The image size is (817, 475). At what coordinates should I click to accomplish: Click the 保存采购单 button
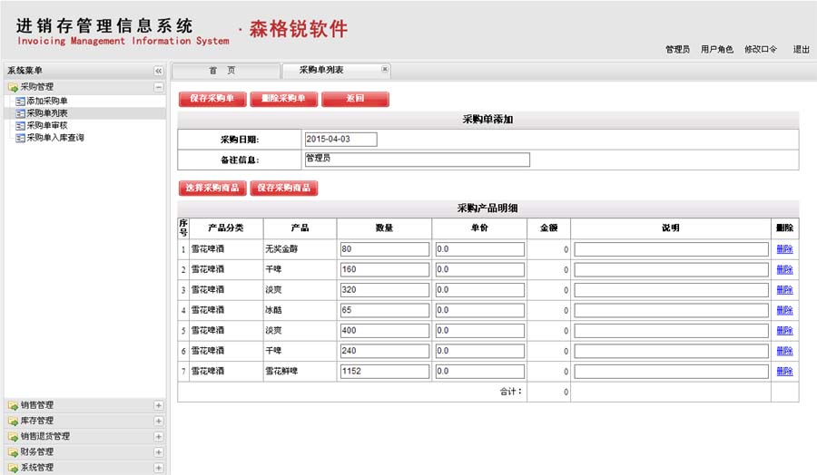point(212,99)
